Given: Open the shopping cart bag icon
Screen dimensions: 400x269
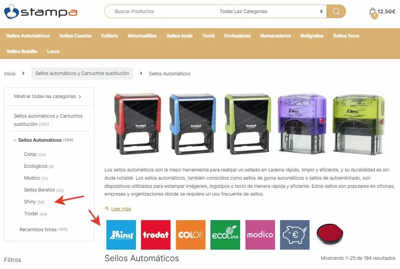Looking at the screenshot, I should click(x=373, y=12).
